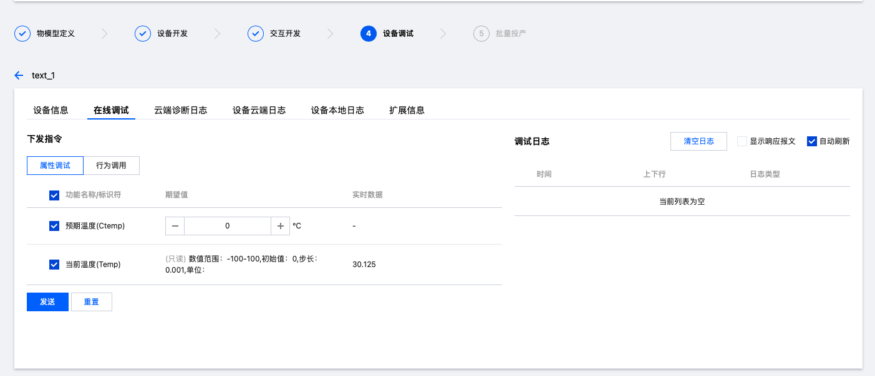Uncheck the 预期温度(Ctemp) checkbox
This screenshot has width=875, height=376.
click(54, 226)
